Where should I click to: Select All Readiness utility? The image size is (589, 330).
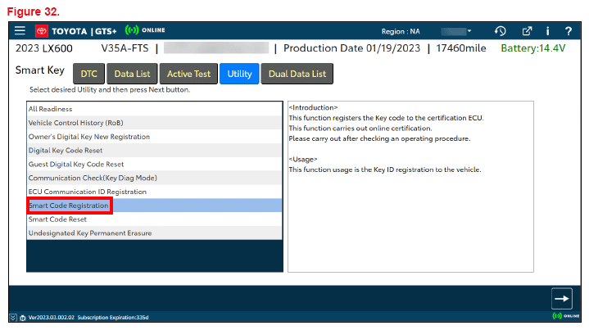154,109
